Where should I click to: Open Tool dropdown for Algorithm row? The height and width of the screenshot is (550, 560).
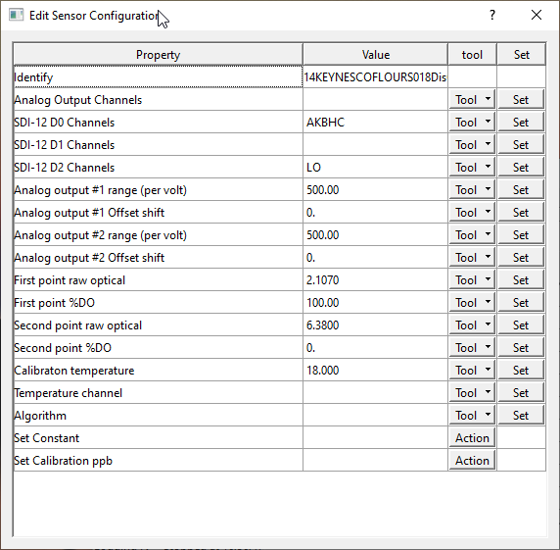472,415
